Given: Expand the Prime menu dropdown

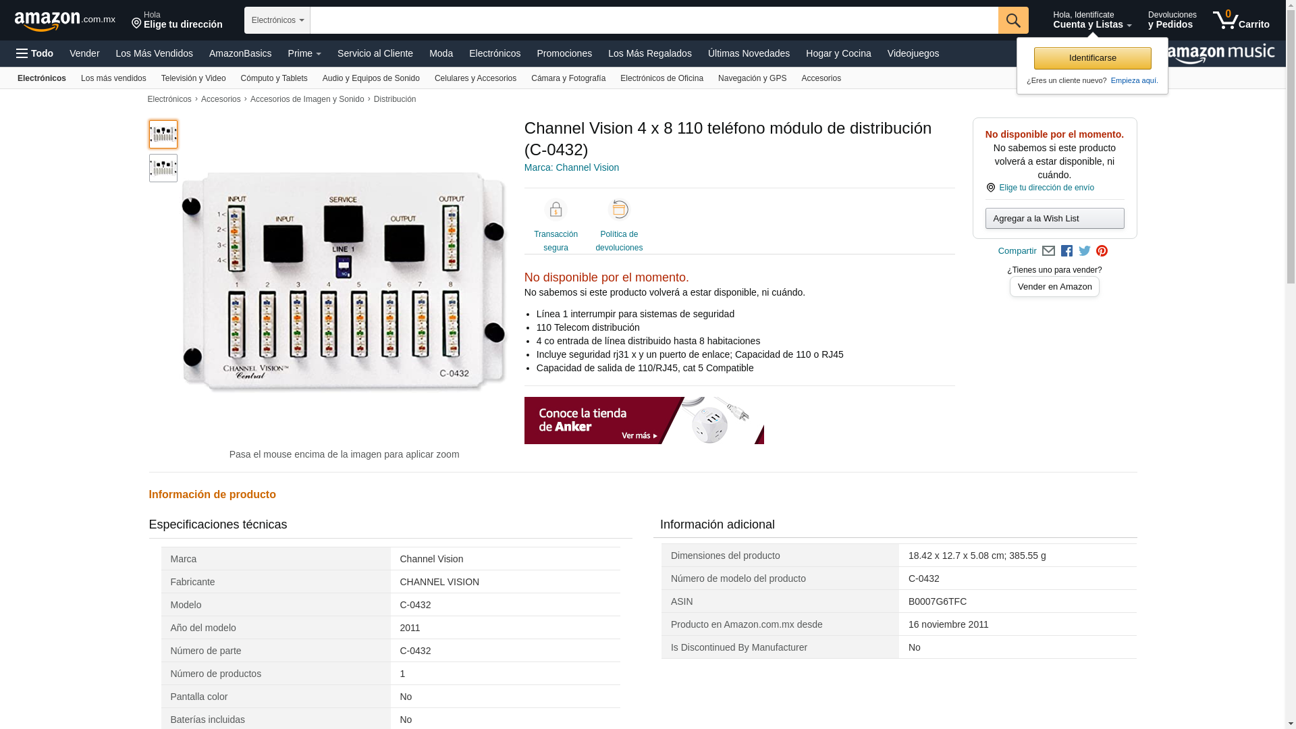Looking at the screenshot, I should coord(304,53).
